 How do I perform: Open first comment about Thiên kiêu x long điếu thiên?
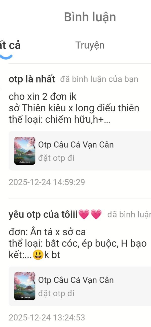[x=74, y=108]
